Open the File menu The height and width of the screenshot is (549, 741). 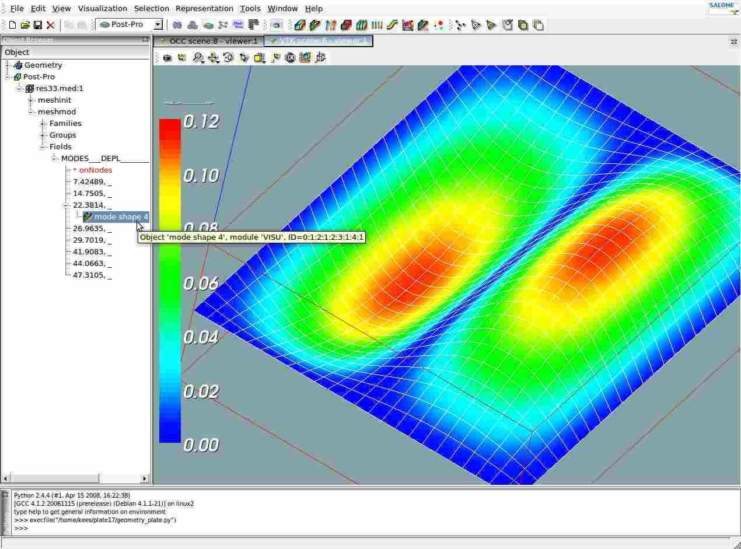coord(17,8)
